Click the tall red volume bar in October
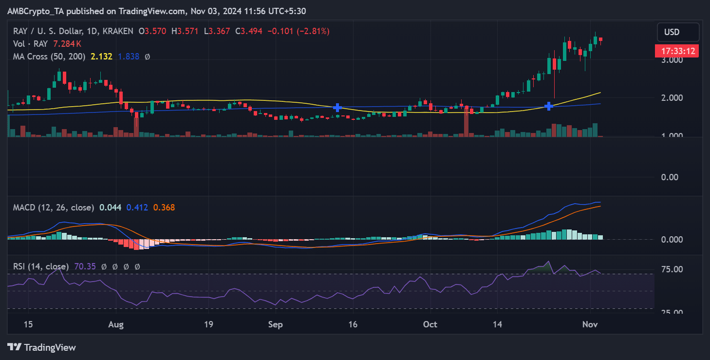This screenshot has height=360, width=710. coord(466,122)
